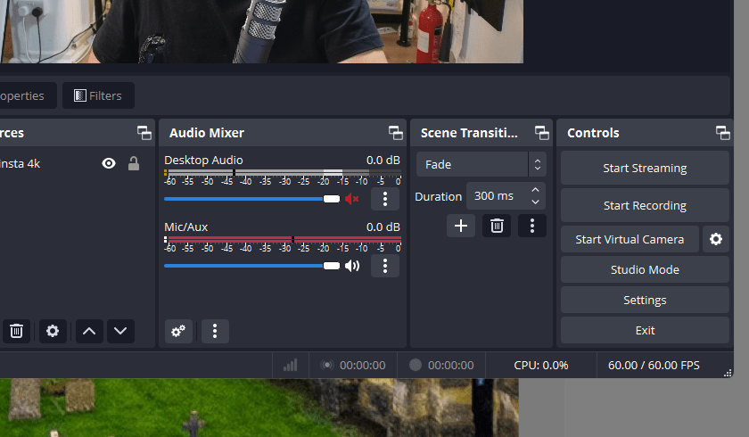Click the CPU: 0.0% status text

point(541,366)
